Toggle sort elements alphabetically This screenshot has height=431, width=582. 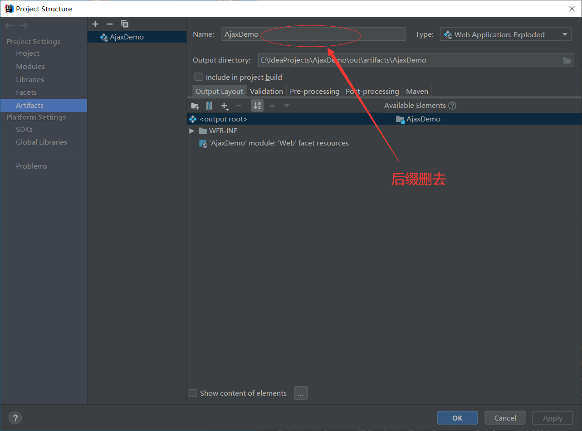click(x=257, y=106)
